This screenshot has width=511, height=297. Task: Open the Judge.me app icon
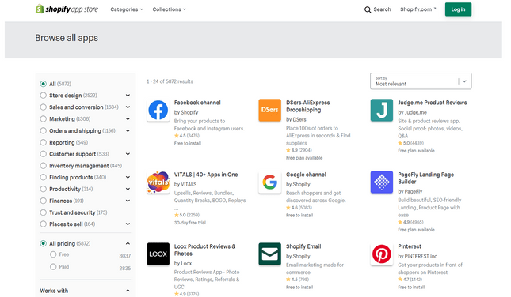382,110
